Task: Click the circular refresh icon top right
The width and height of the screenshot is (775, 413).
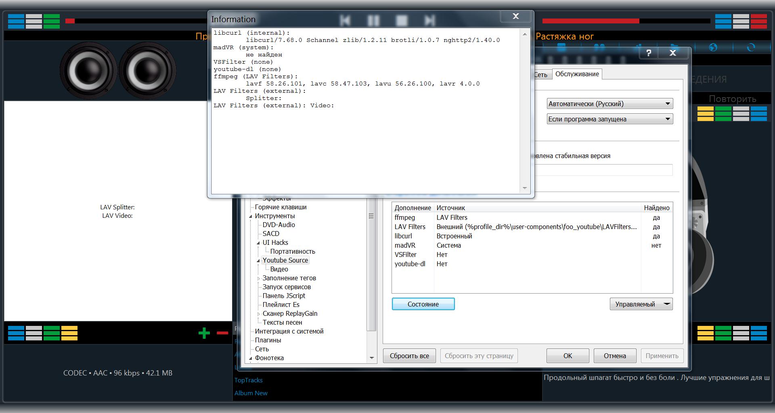Action: click(x=751, y=48)
